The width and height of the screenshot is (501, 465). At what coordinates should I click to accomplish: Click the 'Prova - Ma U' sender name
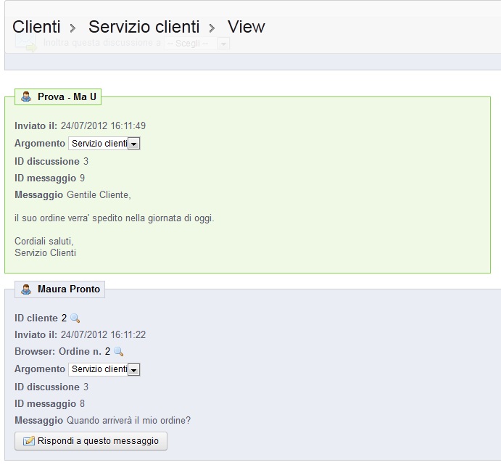(x=67, y=96)
